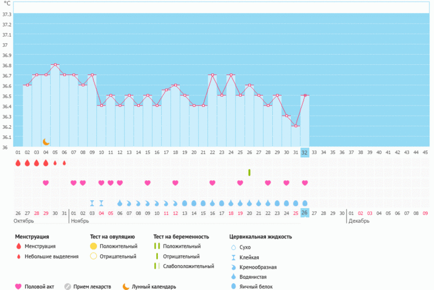
Task: Click the 'Лунный календарь' legend label
Action: [154, 287]
